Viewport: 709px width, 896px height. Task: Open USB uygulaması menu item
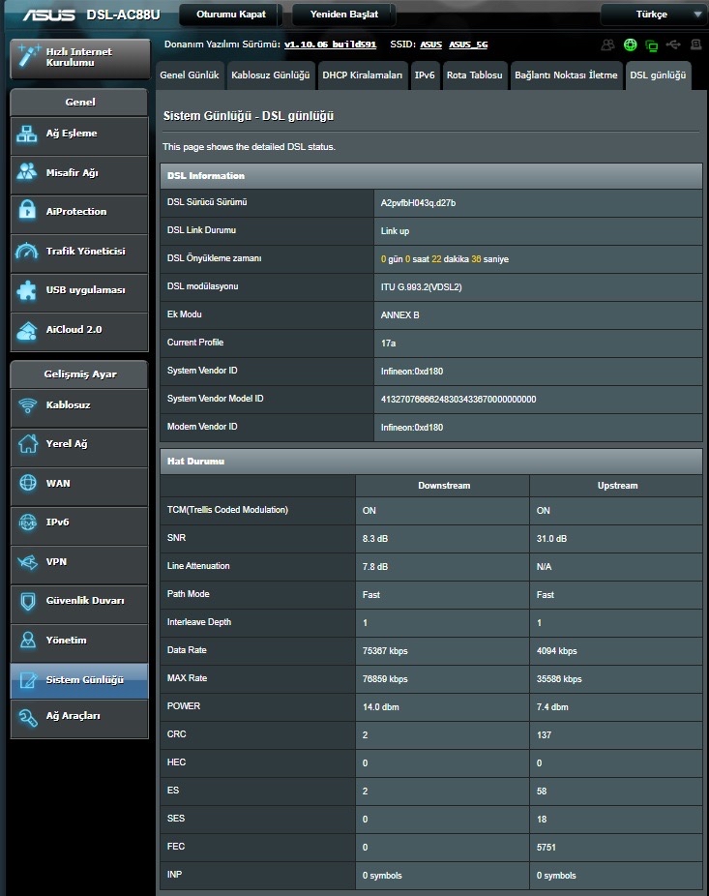coord(79,292)
